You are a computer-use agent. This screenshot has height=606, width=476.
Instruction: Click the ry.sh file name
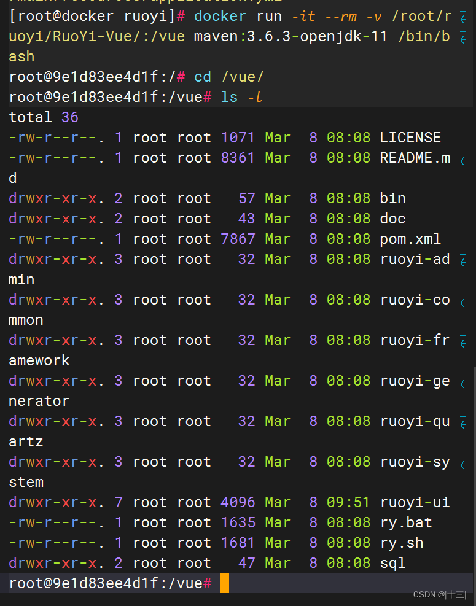click(401, 543)
